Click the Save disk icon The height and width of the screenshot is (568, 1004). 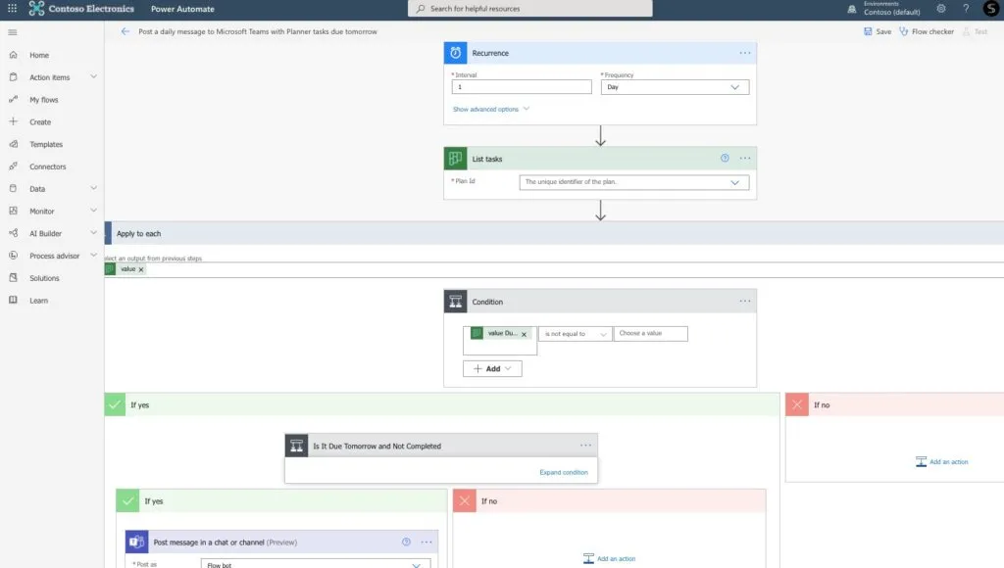tap(868, 31)
